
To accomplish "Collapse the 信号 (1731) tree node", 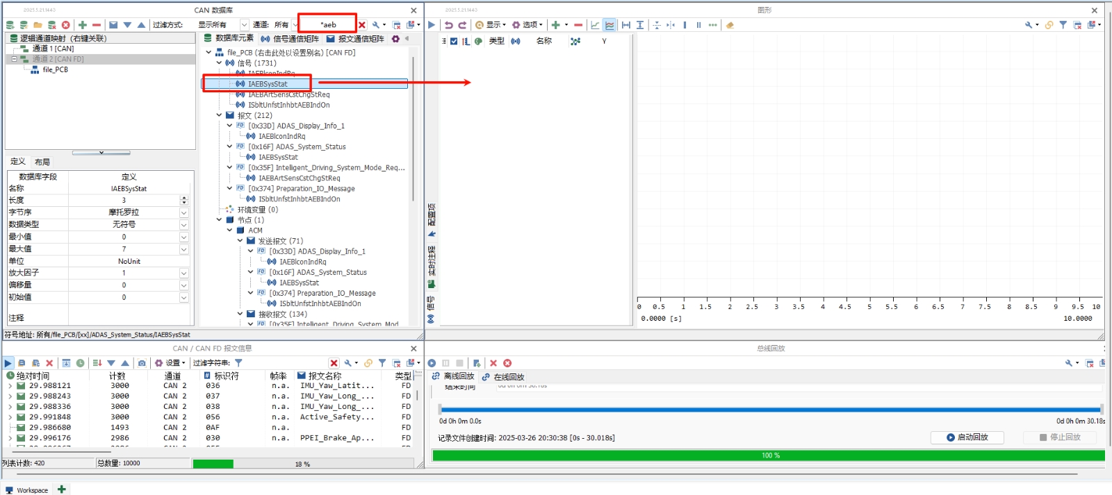I will pyautogui.click(x=219, y=63).
